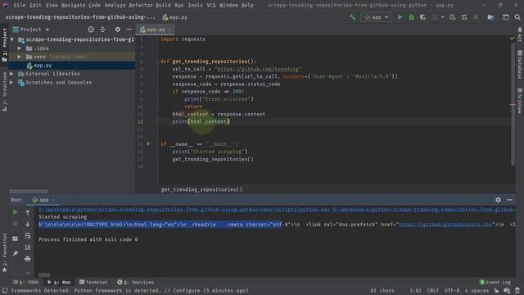Screen dimensions: 524x295
Task: Open the Edit menu
Action: point(35,5)
